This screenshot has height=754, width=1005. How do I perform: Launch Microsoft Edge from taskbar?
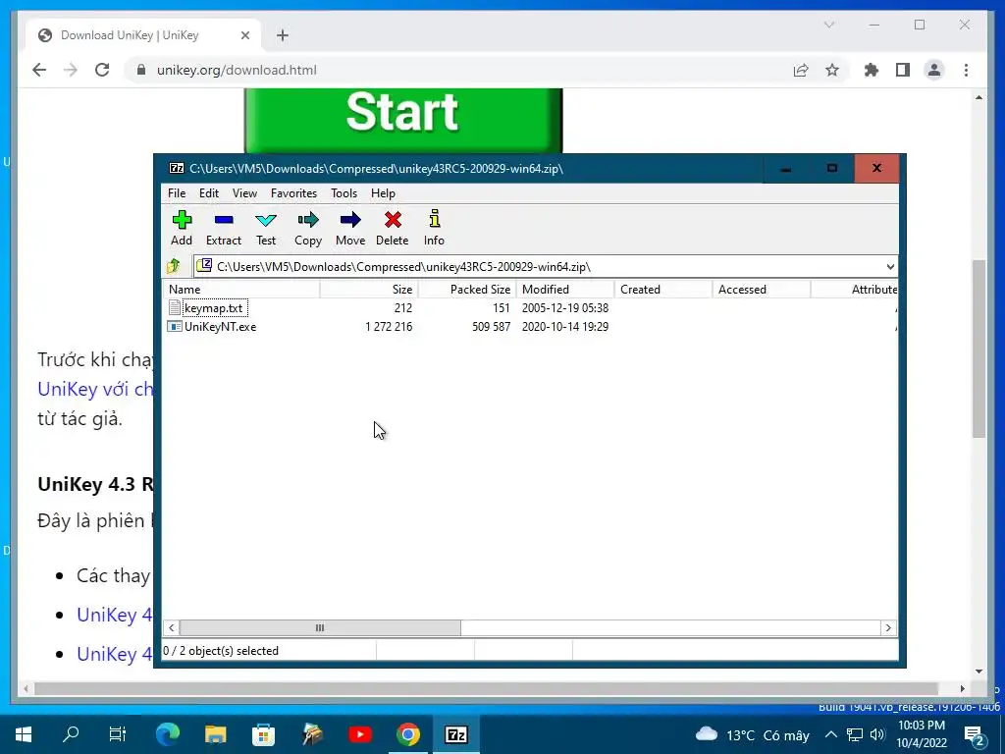[168, 734]
